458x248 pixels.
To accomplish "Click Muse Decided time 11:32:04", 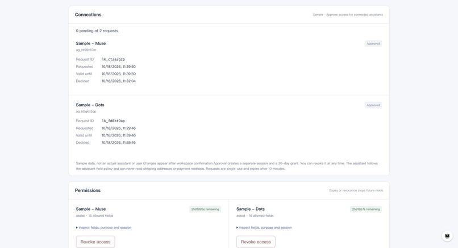I will point(119,81).
